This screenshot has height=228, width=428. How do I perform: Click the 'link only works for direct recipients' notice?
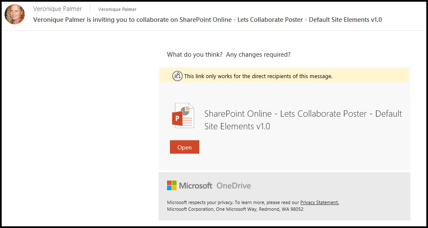coord(258,76)
